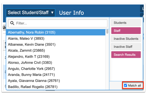This screenshot has width=147, height=95.
Task: Open the Select Student/Staff dropdown
Action: (x=30, y=13)
